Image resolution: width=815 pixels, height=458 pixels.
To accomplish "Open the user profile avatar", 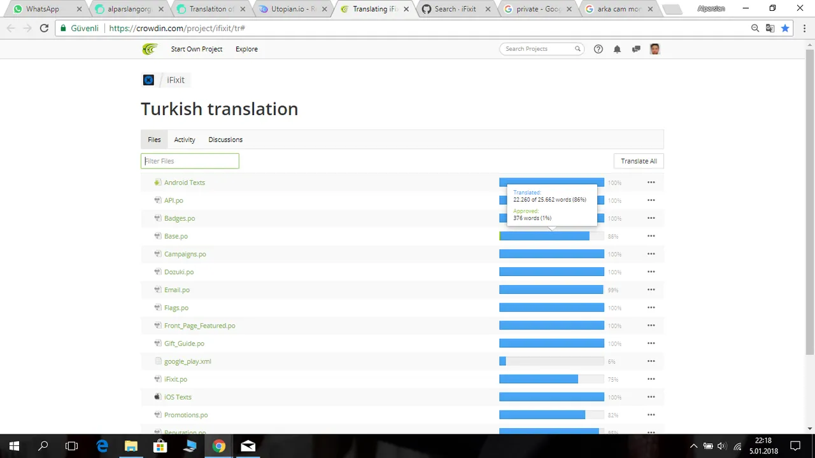I will pyautogui.click(x=655, y=49).
